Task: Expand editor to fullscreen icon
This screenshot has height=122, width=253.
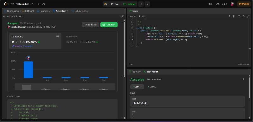Action: pos(248,16)
